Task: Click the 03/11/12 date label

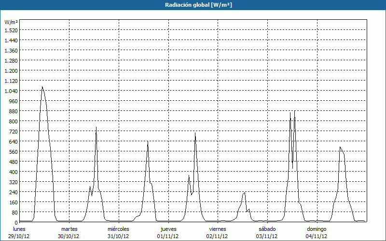Action: (x=267, y=236)
